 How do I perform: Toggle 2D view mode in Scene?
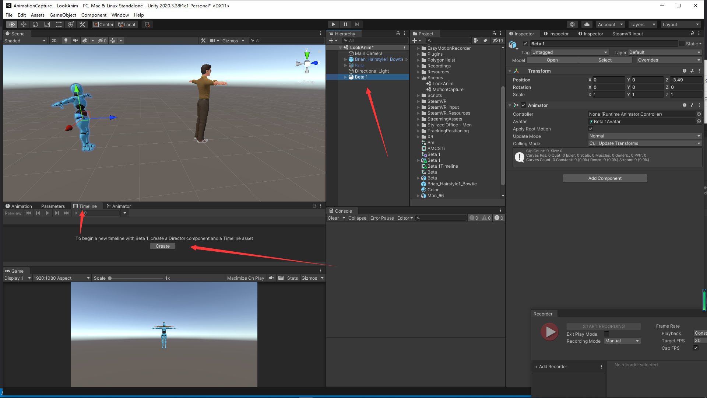click(x=54, y=41)
